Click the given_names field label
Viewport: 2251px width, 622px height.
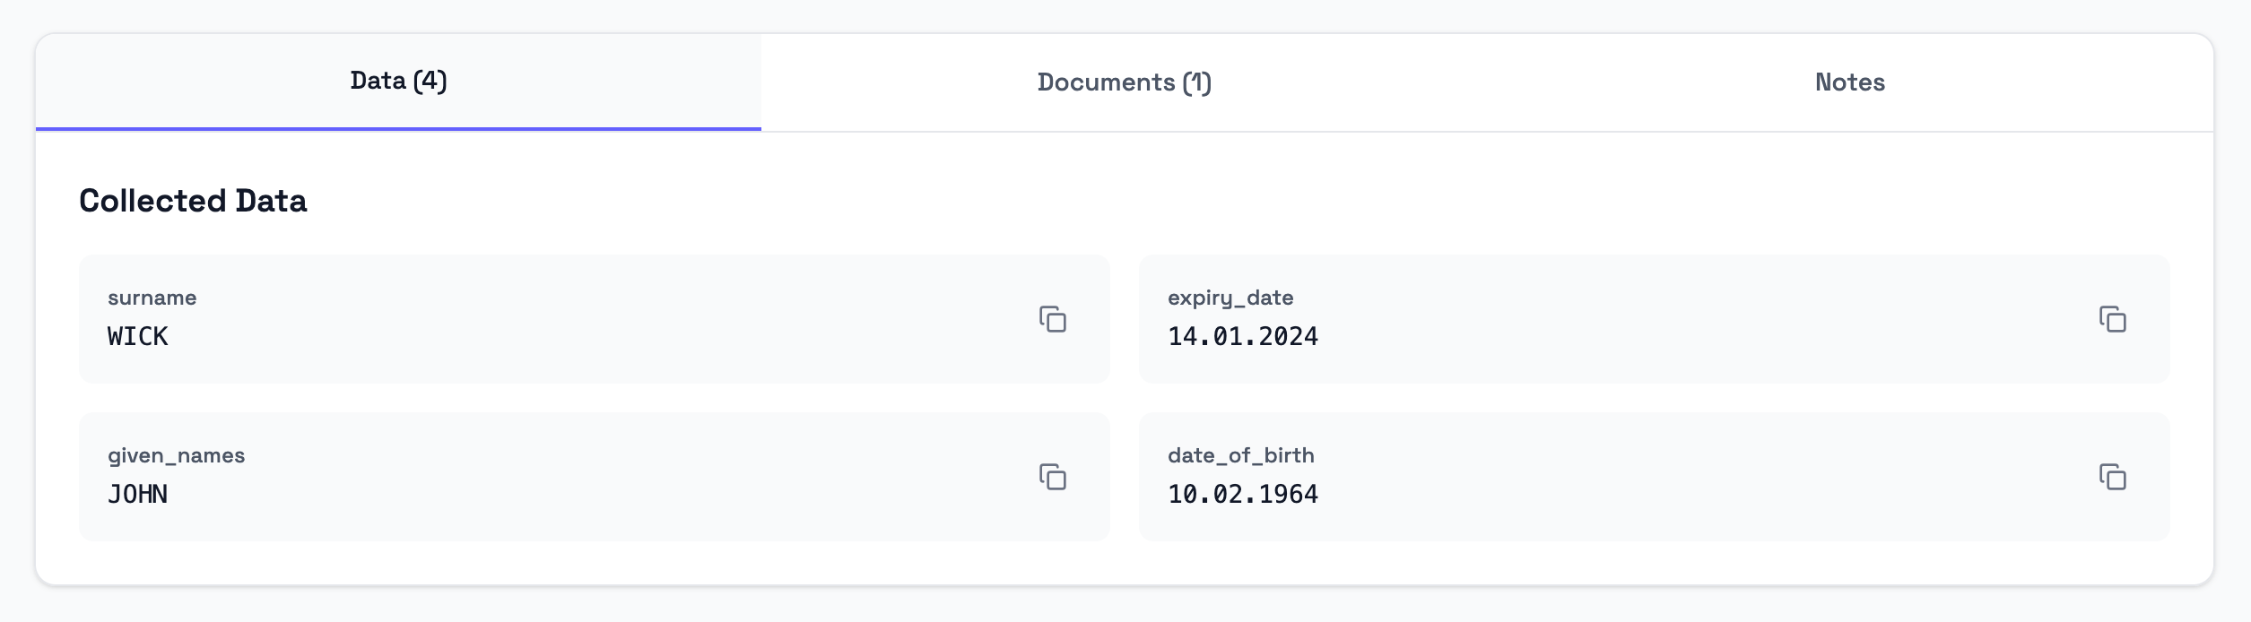coord(177,456)
